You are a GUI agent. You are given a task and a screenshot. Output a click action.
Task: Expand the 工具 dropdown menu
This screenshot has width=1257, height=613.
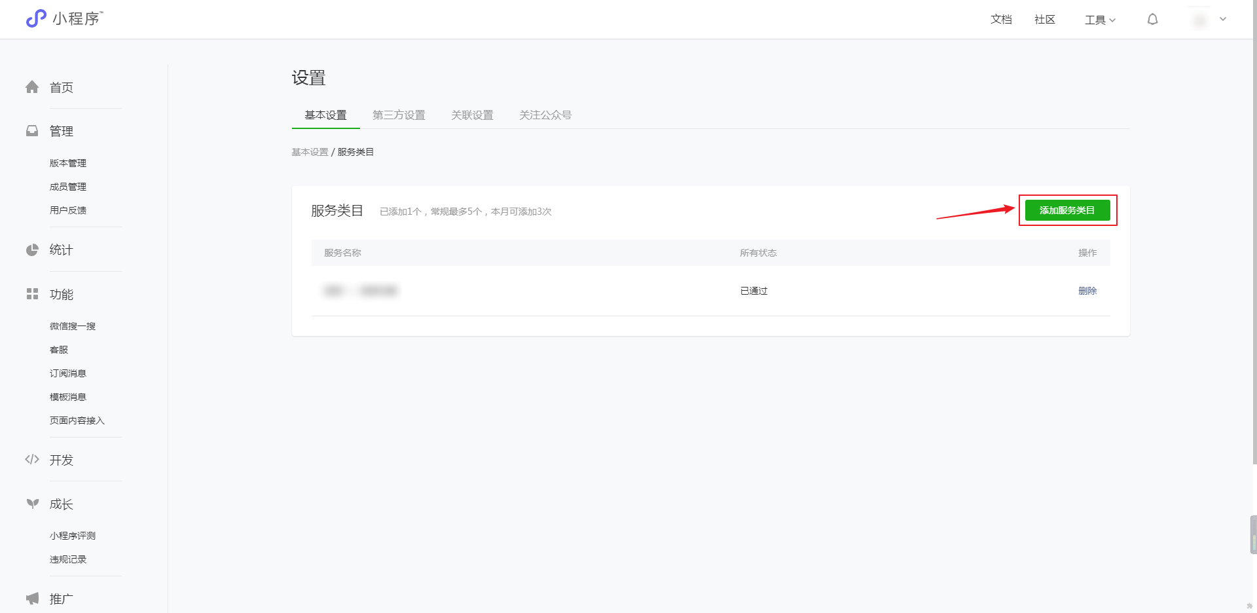tap(1100, 20)
